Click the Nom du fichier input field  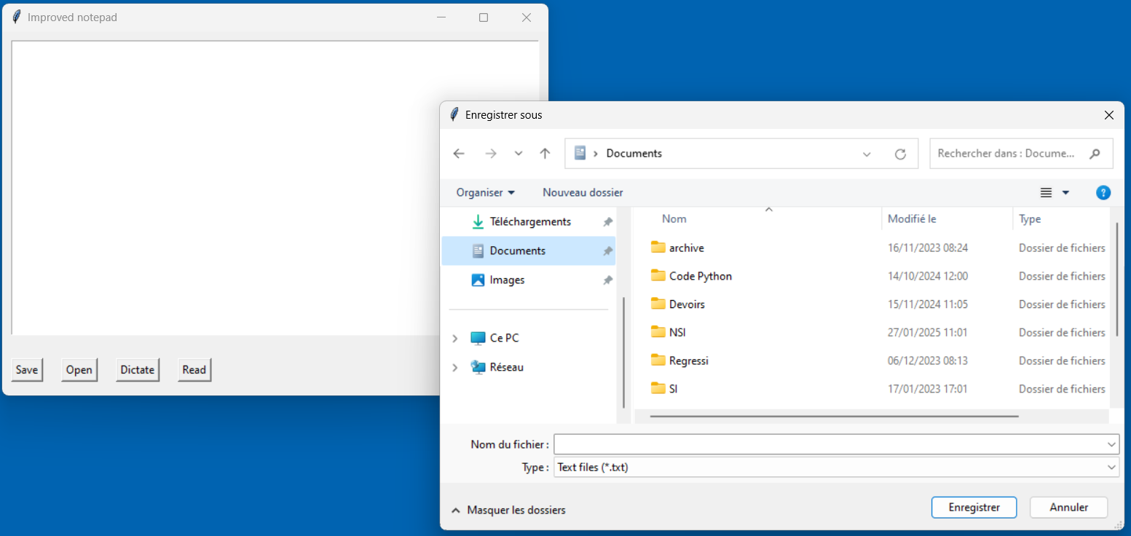point(829,444)
